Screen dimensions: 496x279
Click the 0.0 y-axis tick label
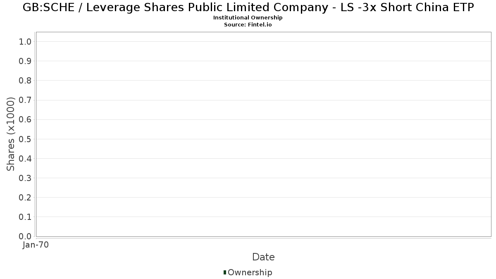tap(25, 236)
